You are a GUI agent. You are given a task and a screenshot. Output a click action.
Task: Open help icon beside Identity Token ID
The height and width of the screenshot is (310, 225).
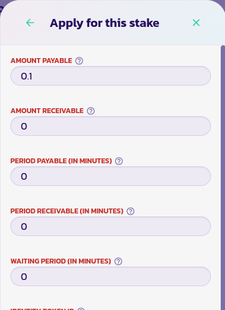tap(81, 309)
